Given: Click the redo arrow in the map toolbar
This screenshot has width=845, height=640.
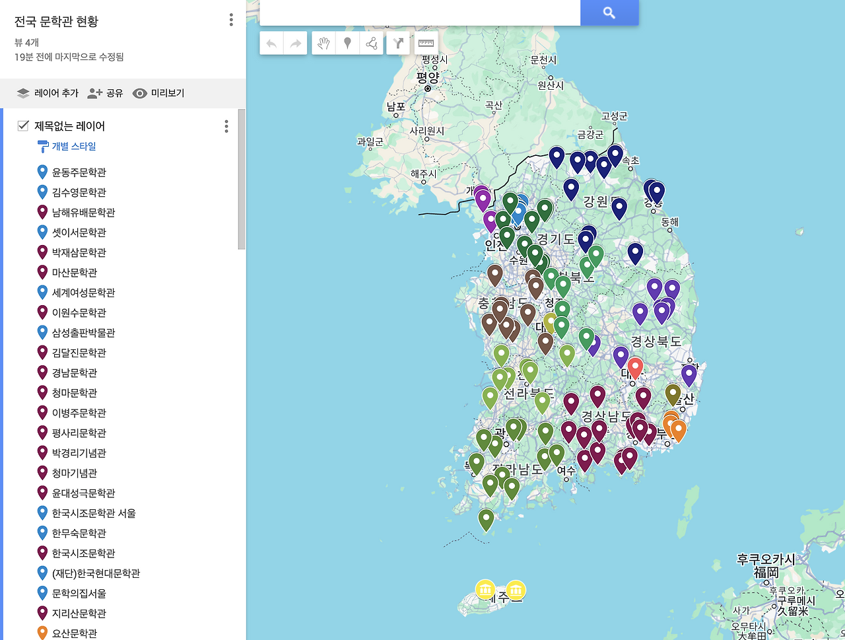Looking at the screenshot, I should (x=295, y=44).
